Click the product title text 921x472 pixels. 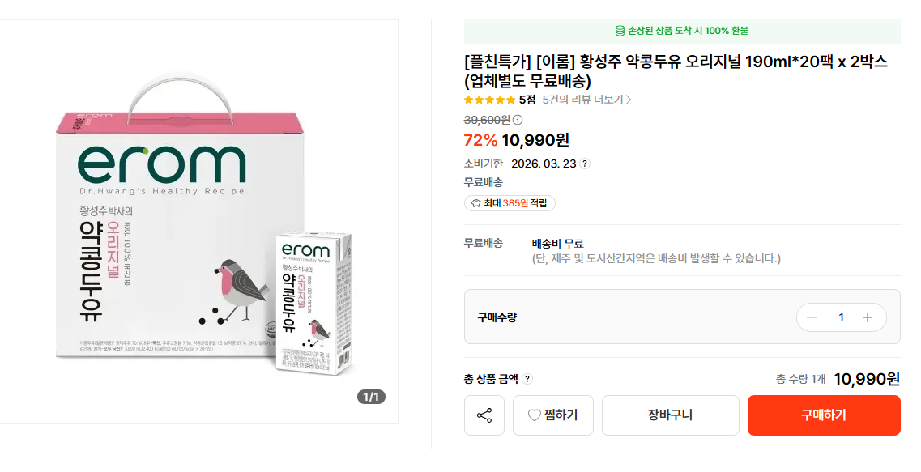[x=676, y=71]
